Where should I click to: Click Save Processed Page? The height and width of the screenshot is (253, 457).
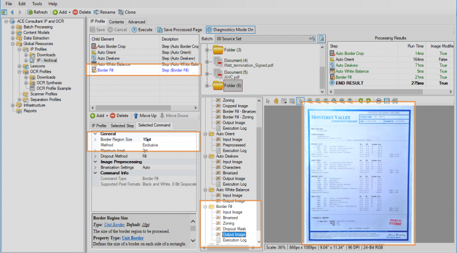tap(179, 30)
